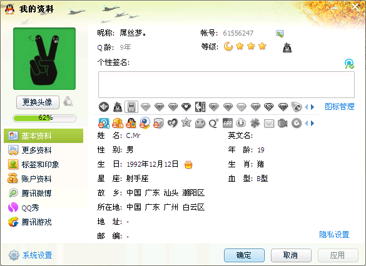Expand service icons row with lower right arrow
The width and height of the screenshot is (366, 266).
click(313, 123)
